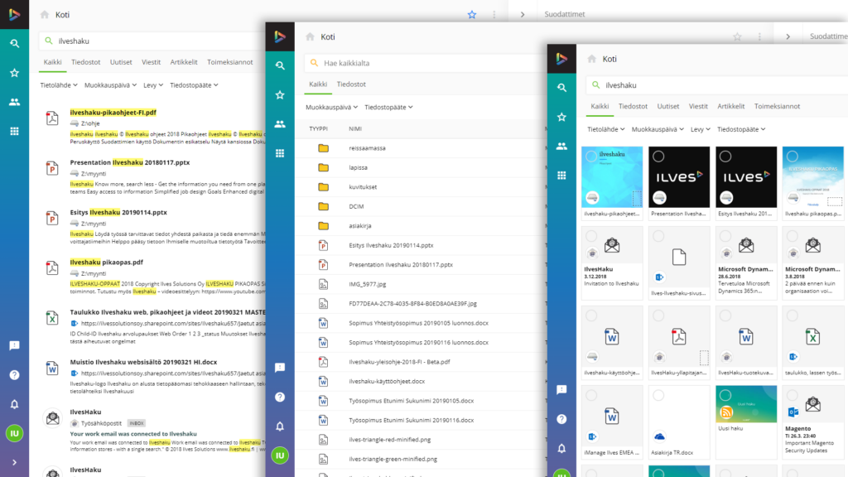Open feedback icon in middle window sidebar

point(280,368)
